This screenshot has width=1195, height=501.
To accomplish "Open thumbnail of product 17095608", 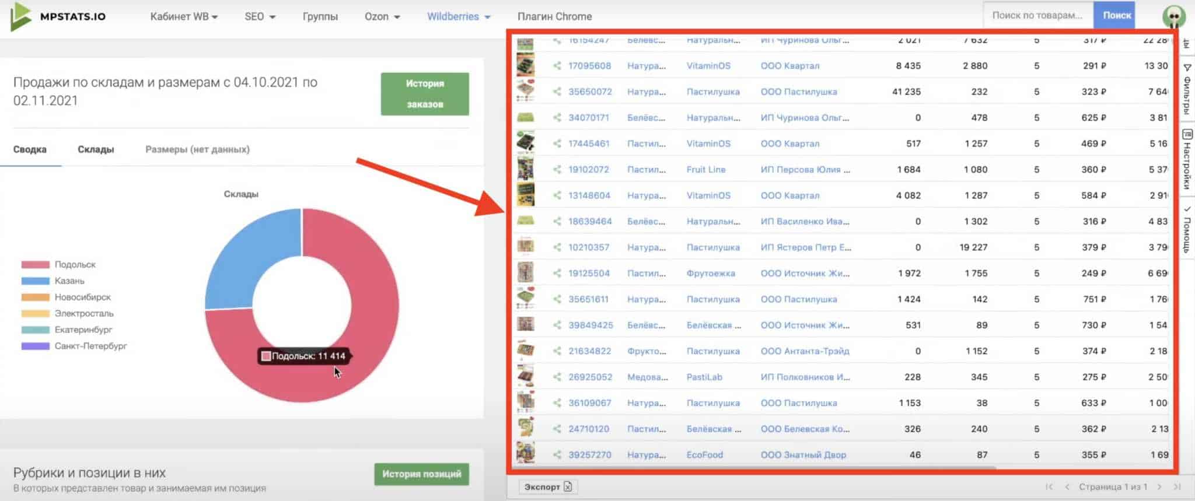I will coord(526,65).
